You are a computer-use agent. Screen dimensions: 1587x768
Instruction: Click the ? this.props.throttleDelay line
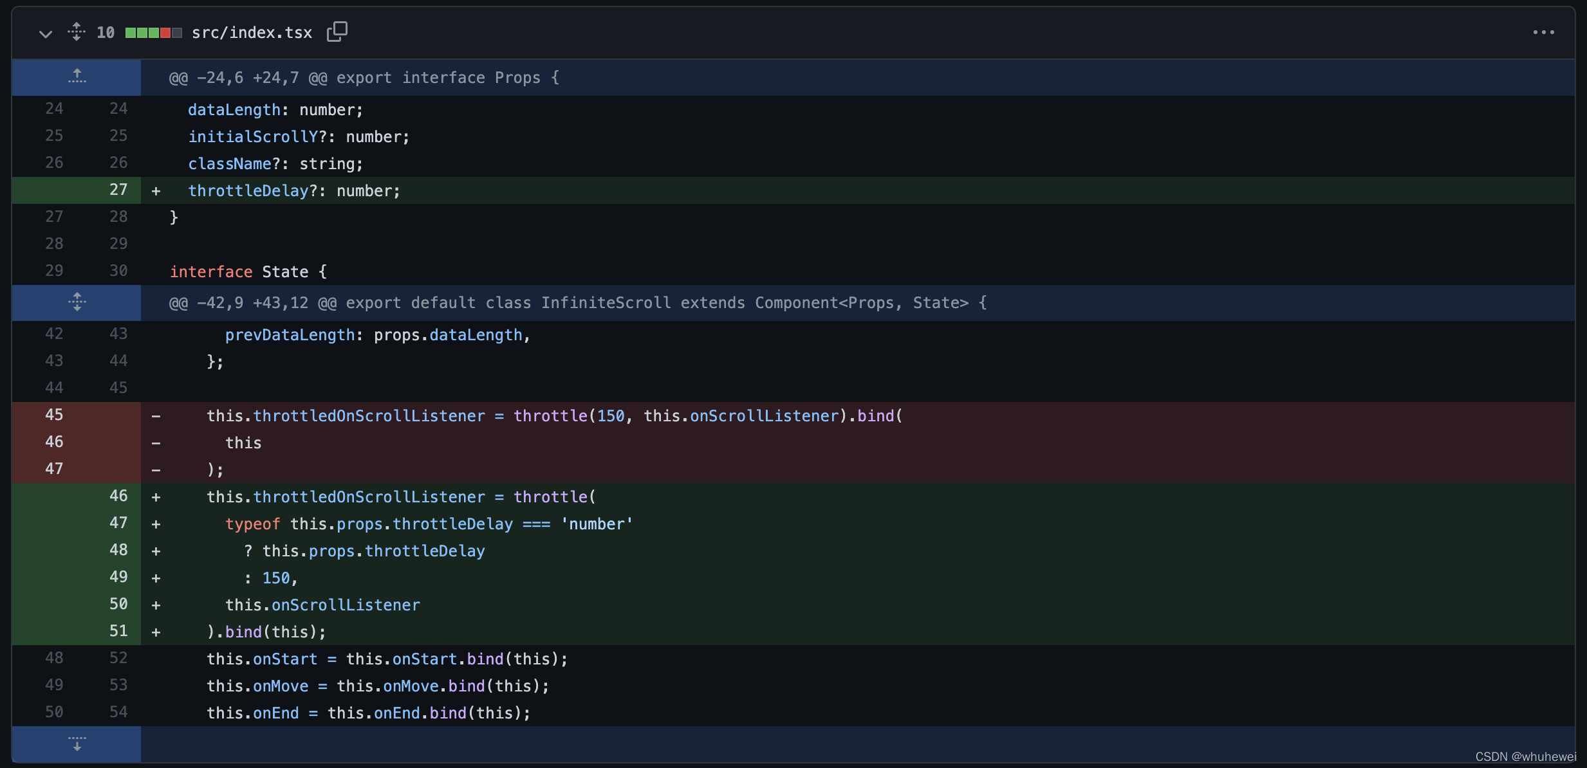click(x=858, y=551)
